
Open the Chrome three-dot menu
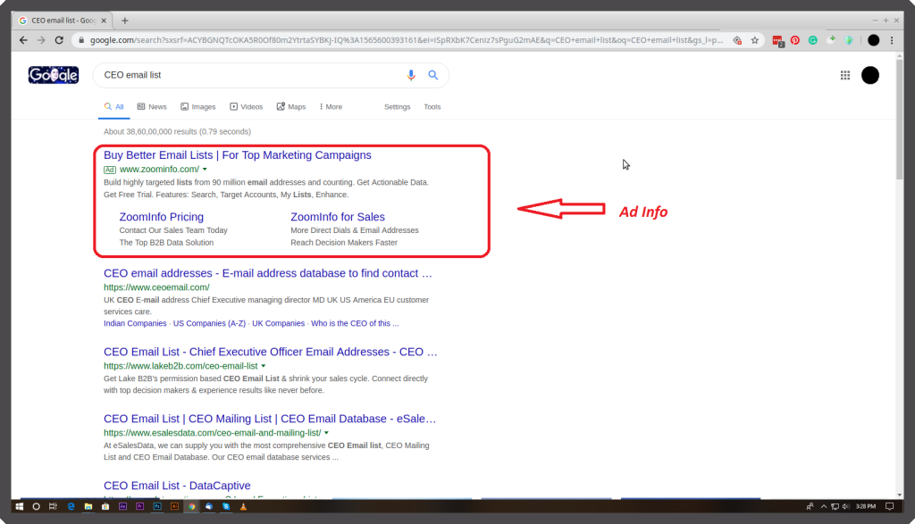coord(892,40)
